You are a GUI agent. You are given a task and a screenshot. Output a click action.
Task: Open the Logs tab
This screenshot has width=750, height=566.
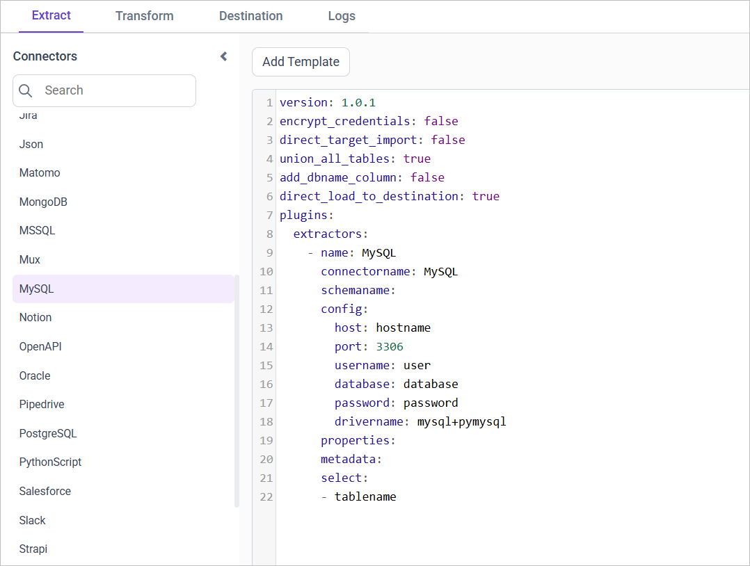point(342,16)
